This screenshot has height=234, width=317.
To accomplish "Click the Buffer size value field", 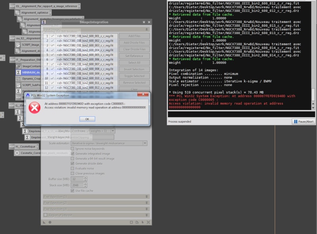I will pos(77,179).
